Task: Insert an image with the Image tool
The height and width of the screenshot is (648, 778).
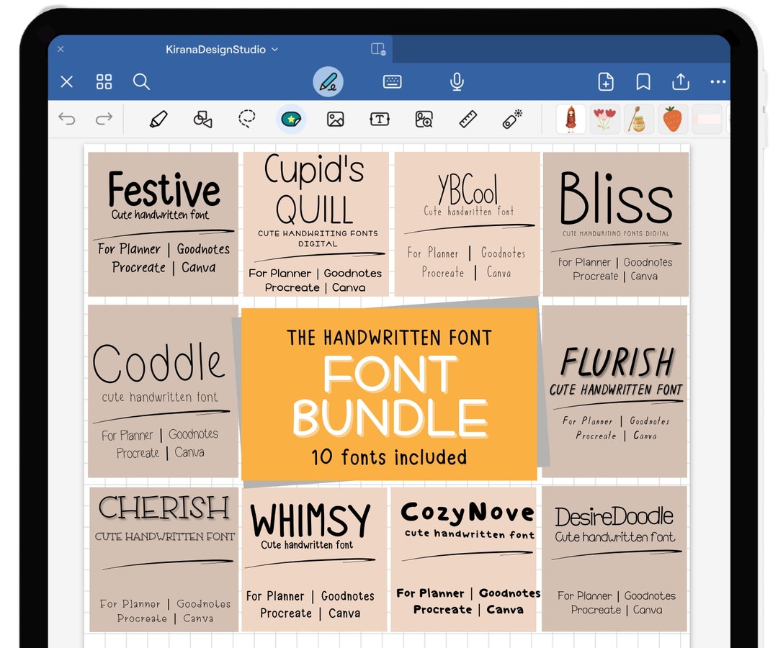Action: click(335, 119)
